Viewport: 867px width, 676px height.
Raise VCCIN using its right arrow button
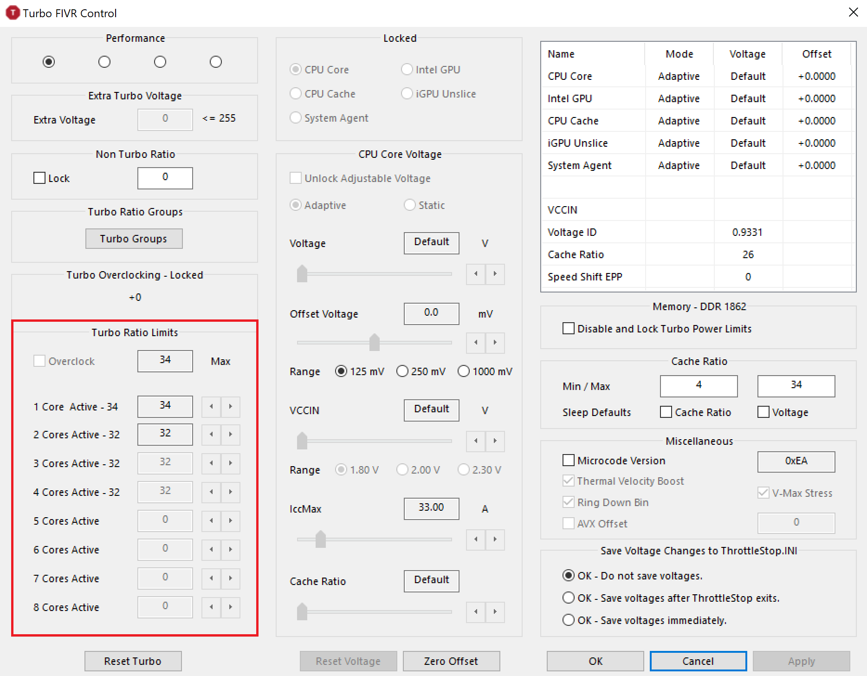click(495, 441)
